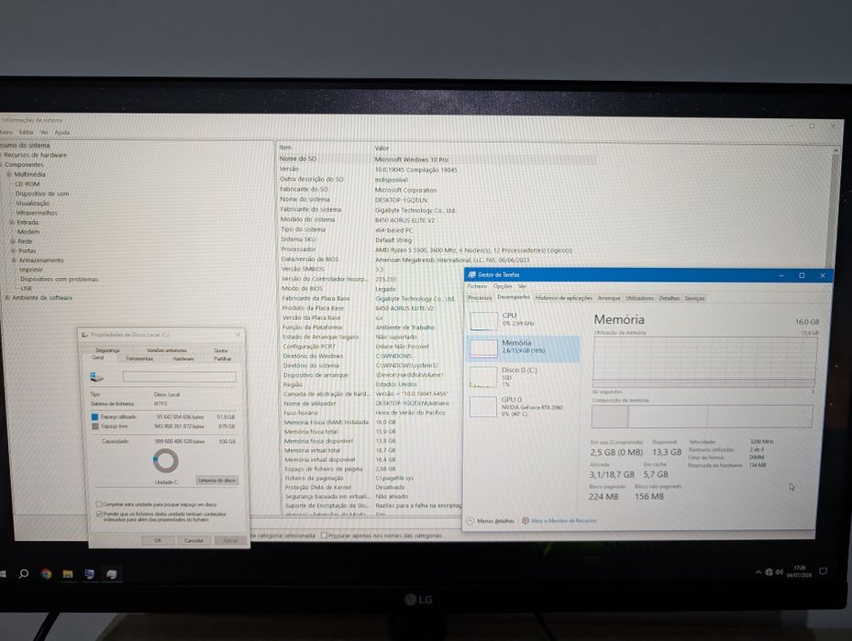The width and height of the screenshot is (852, 641).
Task: Open the Quota tab in Properties
Action: (221, 350)
